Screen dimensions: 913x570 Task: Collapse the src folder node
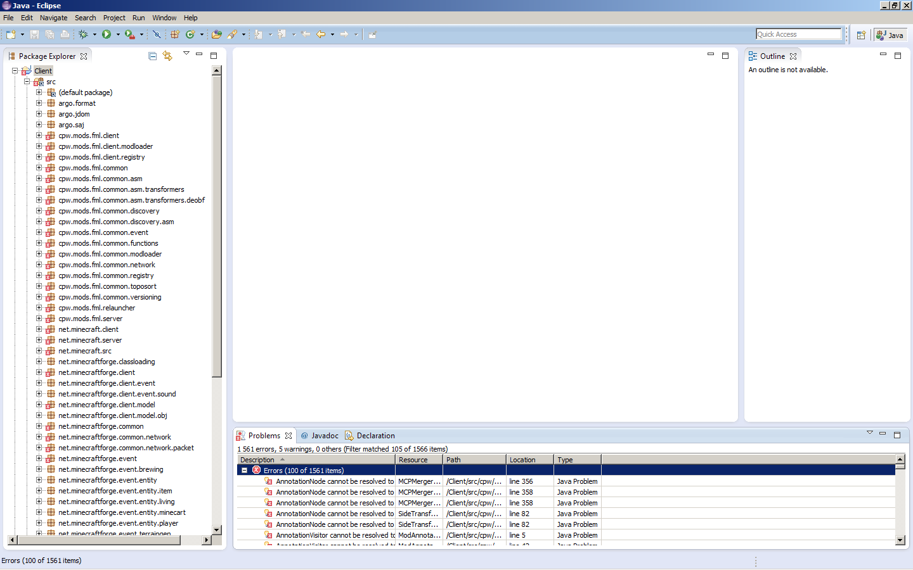pos(27,82)
